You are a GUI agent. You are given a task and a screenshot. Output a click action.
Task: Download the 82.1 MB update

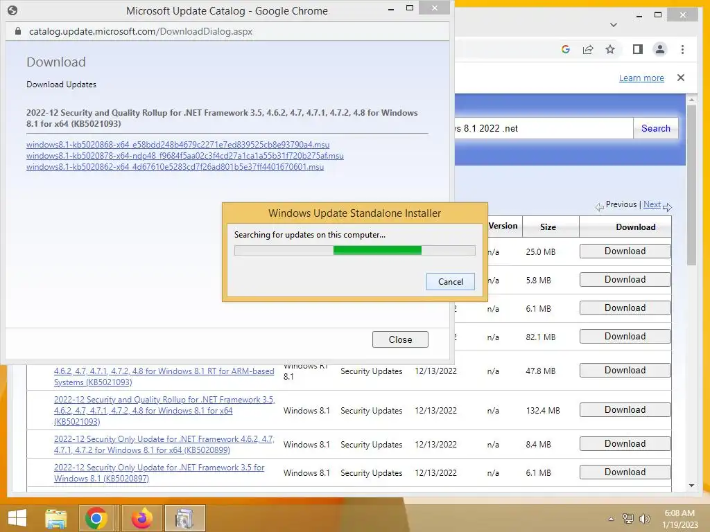(x=625, y=336)
